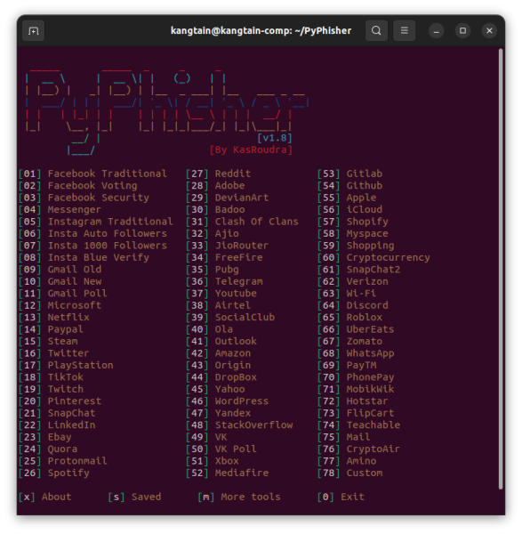The width and height of the screenshot is (522, 534).
Task: Click the 'Netflix' entry
Action: [x=68, y=318]
